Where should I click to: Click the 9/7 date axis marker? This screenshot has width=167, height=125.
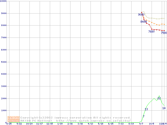(141, 124)
